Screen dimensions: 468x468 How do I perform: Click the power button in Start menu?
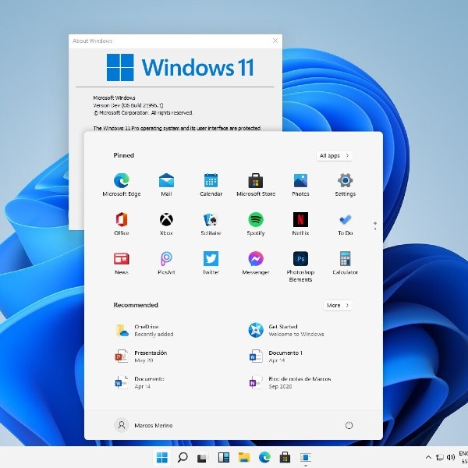point(349,425)
